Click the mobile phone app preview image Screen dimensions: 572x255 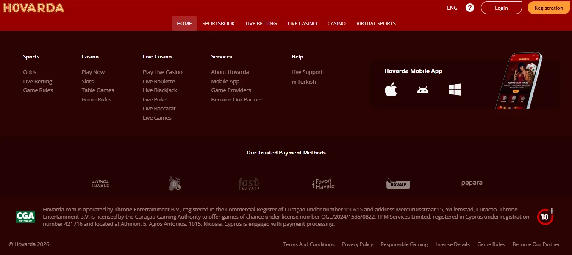pos(519,80)
